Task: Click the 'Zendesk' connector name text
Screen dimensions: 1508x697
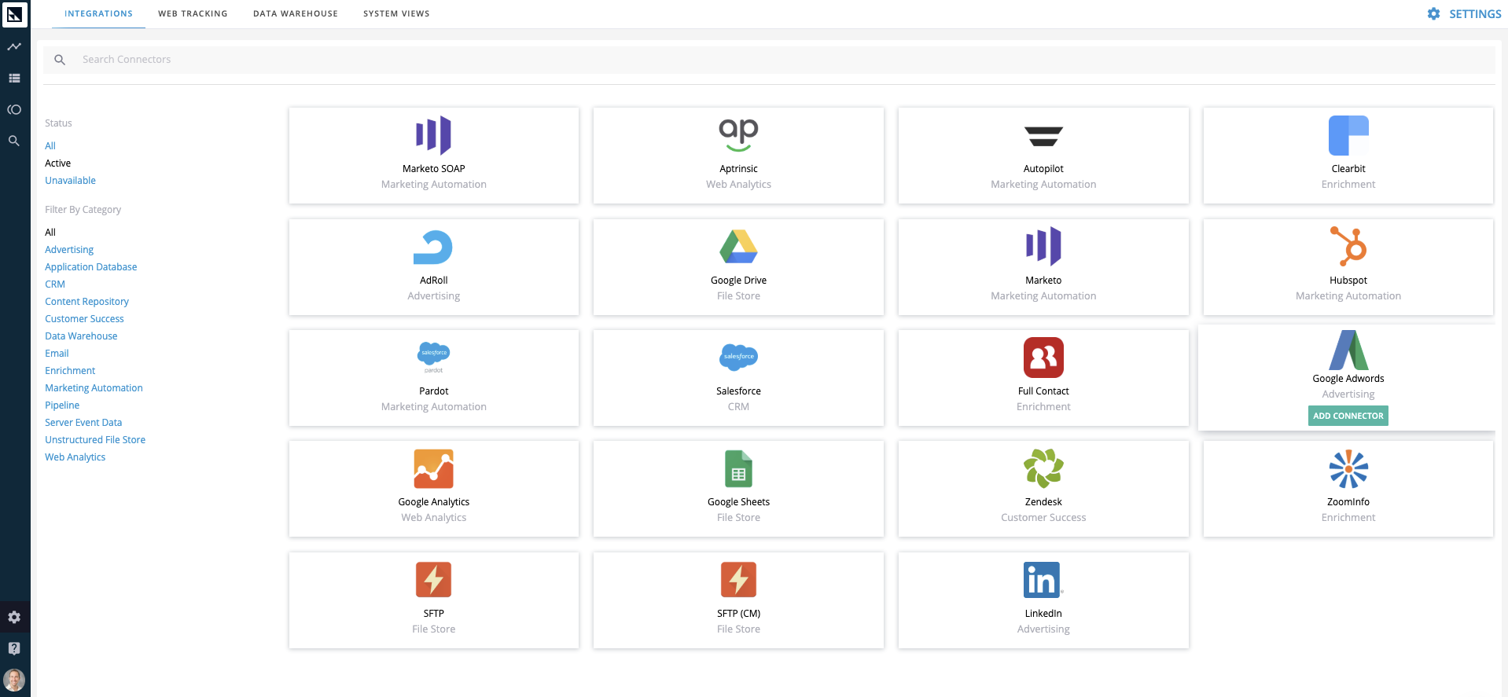Action: (1043, 502)
